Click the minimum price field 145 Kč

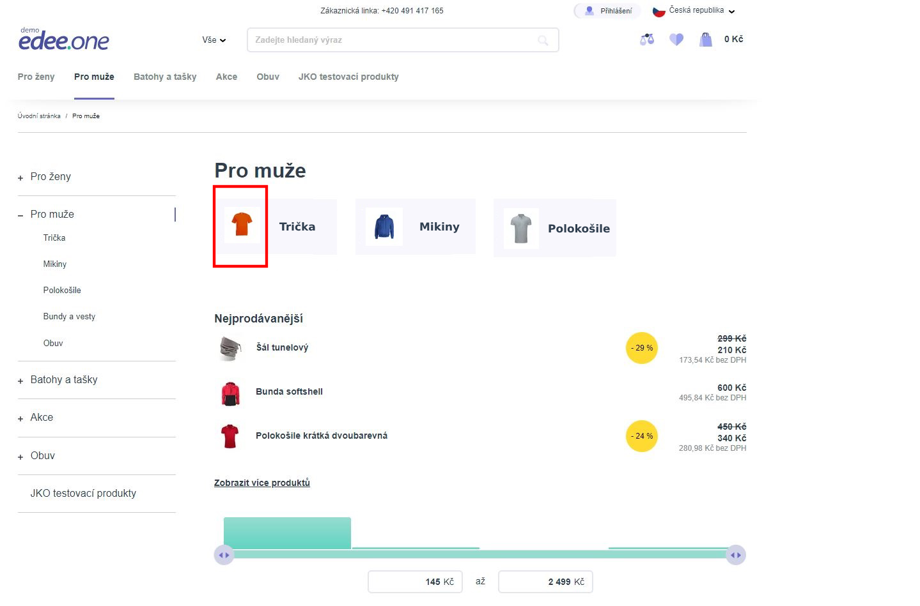click(x=415, y=582)
